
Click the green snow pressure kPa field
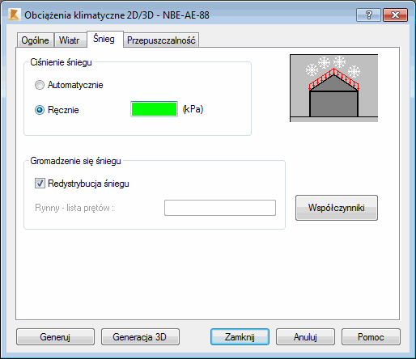[154, 109]
